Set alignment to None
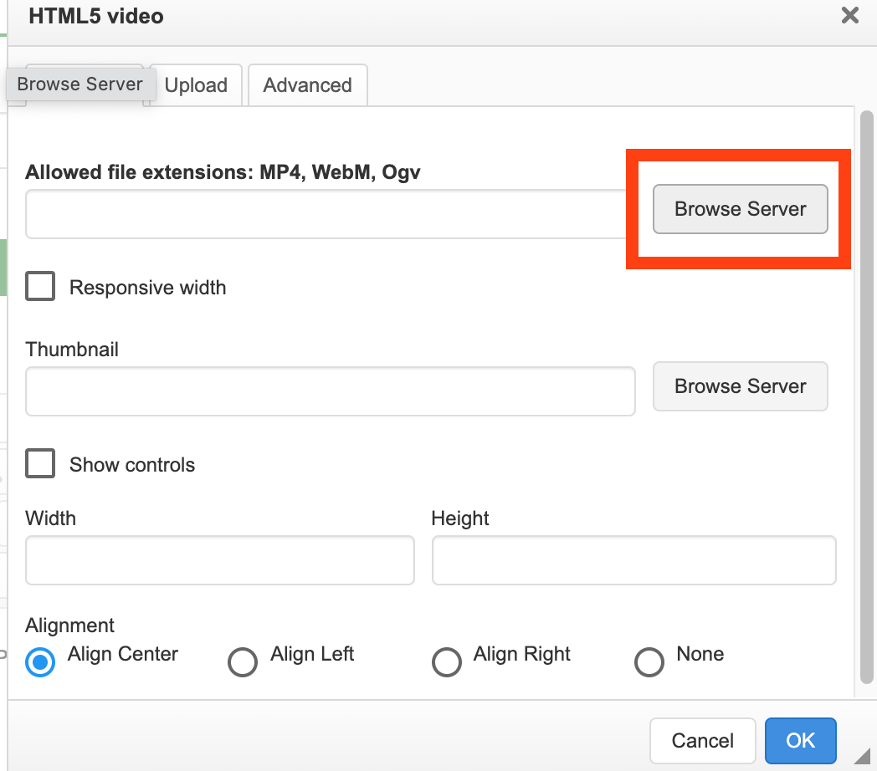Screen dimensions: 877x771 coord(649,662)
